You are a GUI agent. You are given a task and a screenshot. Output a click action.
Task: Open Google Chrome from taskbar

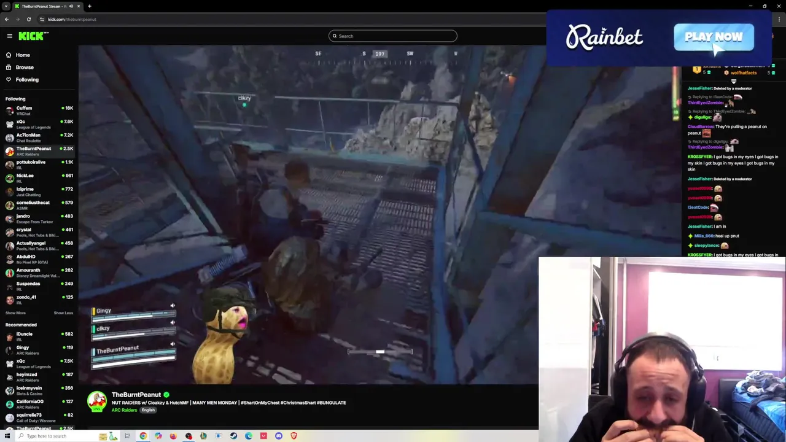[x=143, y=436]
